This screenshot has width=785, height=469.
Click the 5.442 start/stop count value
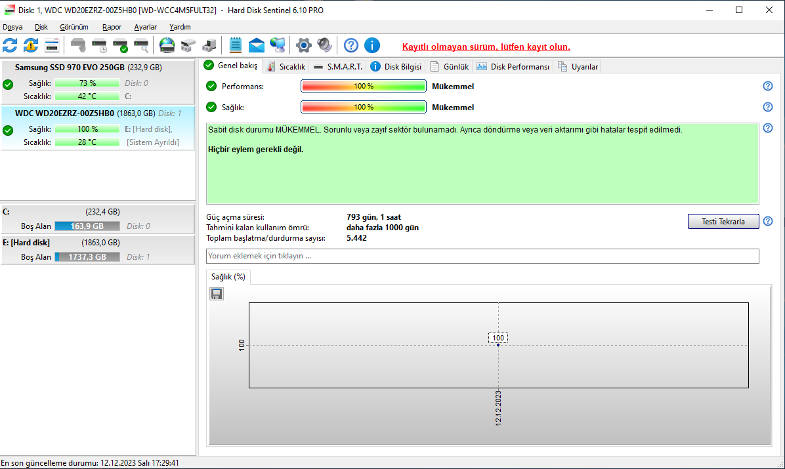[x=356, y=238]
